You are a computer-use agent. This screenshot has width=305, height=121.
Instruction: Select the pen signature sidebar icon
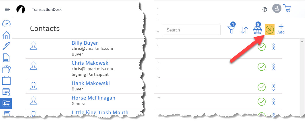pyautogui.click(x=6, y=46)
